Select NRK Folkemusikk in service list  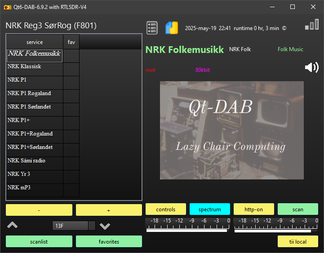(35, 56)
